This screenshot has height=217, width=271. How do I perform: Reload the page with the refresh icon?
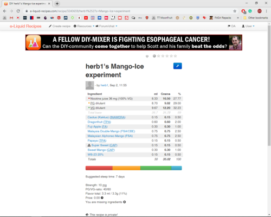18,11
